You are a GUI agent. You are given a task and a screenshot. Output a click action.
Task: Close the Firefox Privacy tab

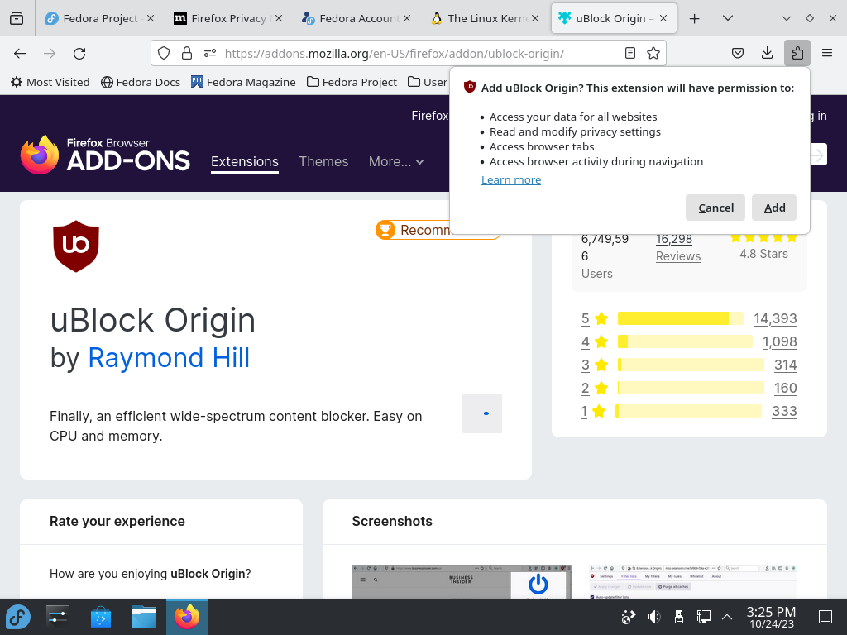pyautogui.click(x=279, y=18)
